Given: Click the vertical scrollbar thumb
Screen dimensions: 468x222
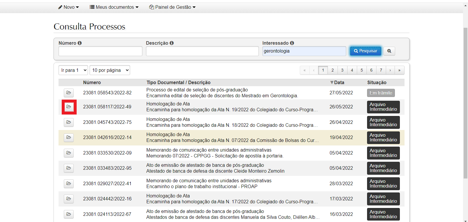Looking at the screenshot, I should point(465,102).
